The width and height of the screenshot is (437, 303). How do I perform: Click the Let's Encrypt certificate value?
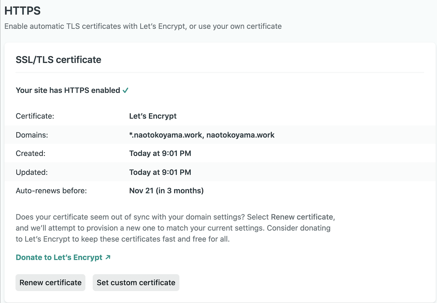tap(153, 116)
